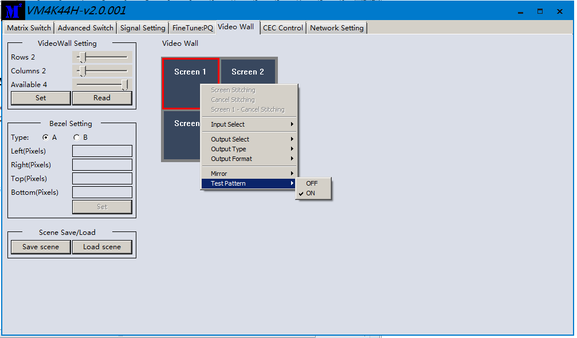Click the blue M application logo icon
The width and height of the screenshot is (577, 338).
pos(14,10)
